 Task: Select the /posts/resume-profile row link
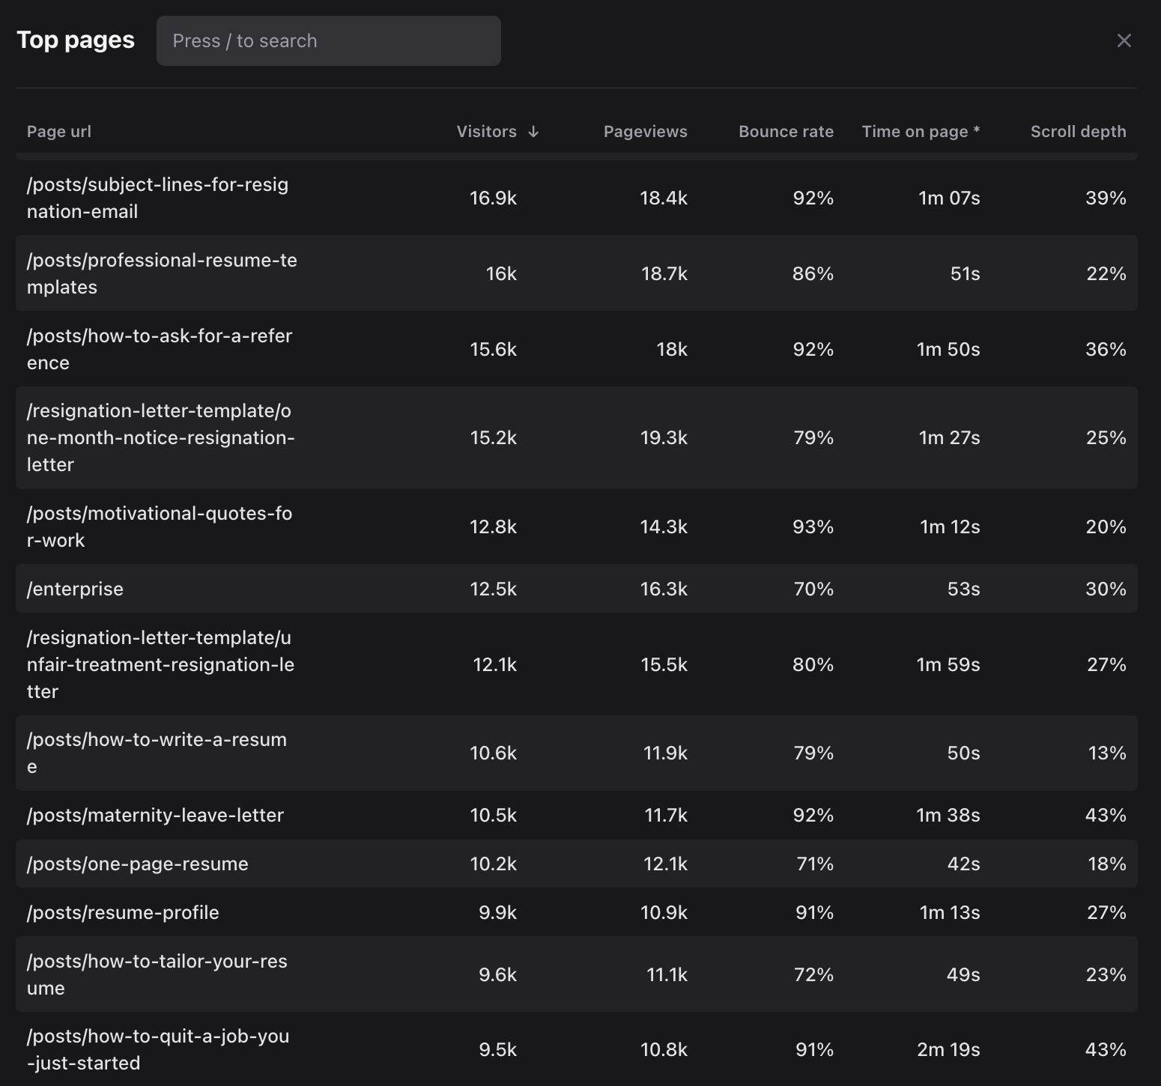123,912
